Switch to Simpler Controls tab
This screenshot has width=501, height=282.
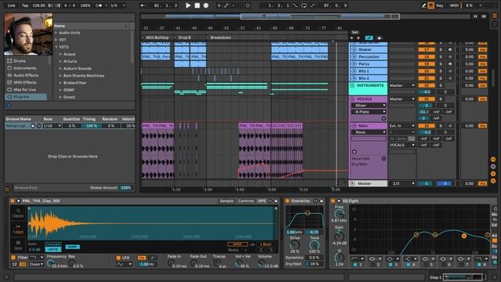(x=246, y=201)
